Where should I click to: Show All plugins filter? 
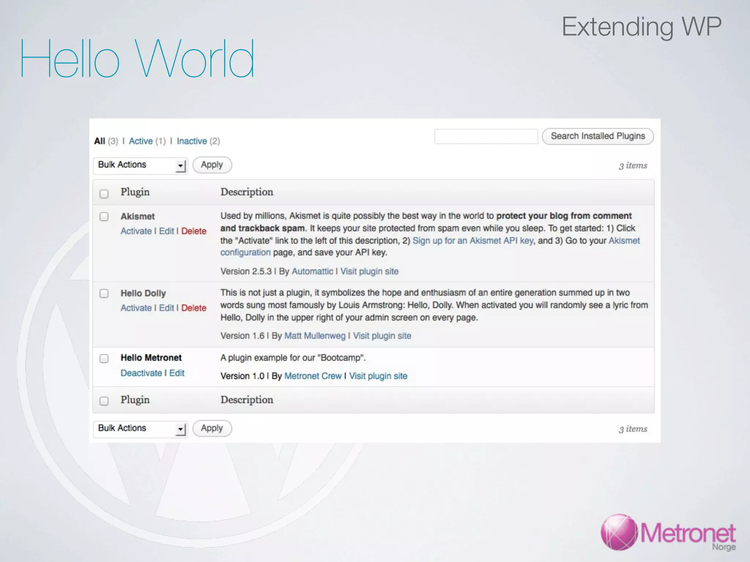pyautogui.click(x=100, y=141)
